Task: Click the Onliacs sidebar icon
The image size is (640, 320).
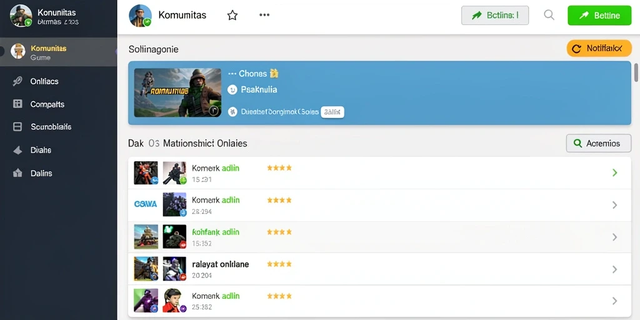Action: pyautogui.click(x=17, y=81)
